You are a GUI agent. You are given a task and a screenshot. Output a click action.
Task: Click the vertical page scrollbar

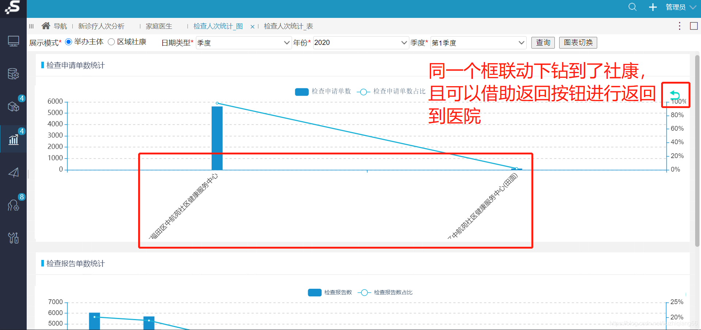pos(697,150)
